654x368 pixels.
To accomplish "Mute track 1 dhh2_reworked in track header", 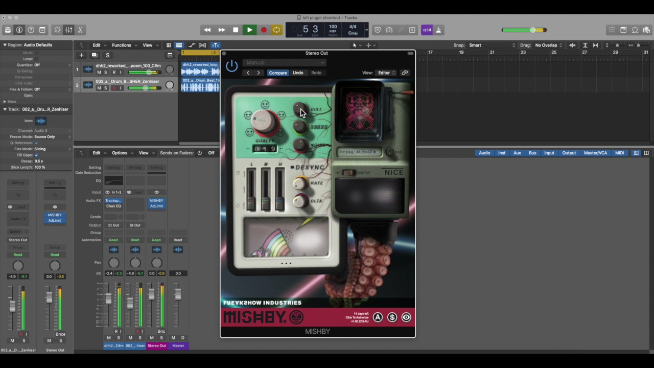I will 99,73.
